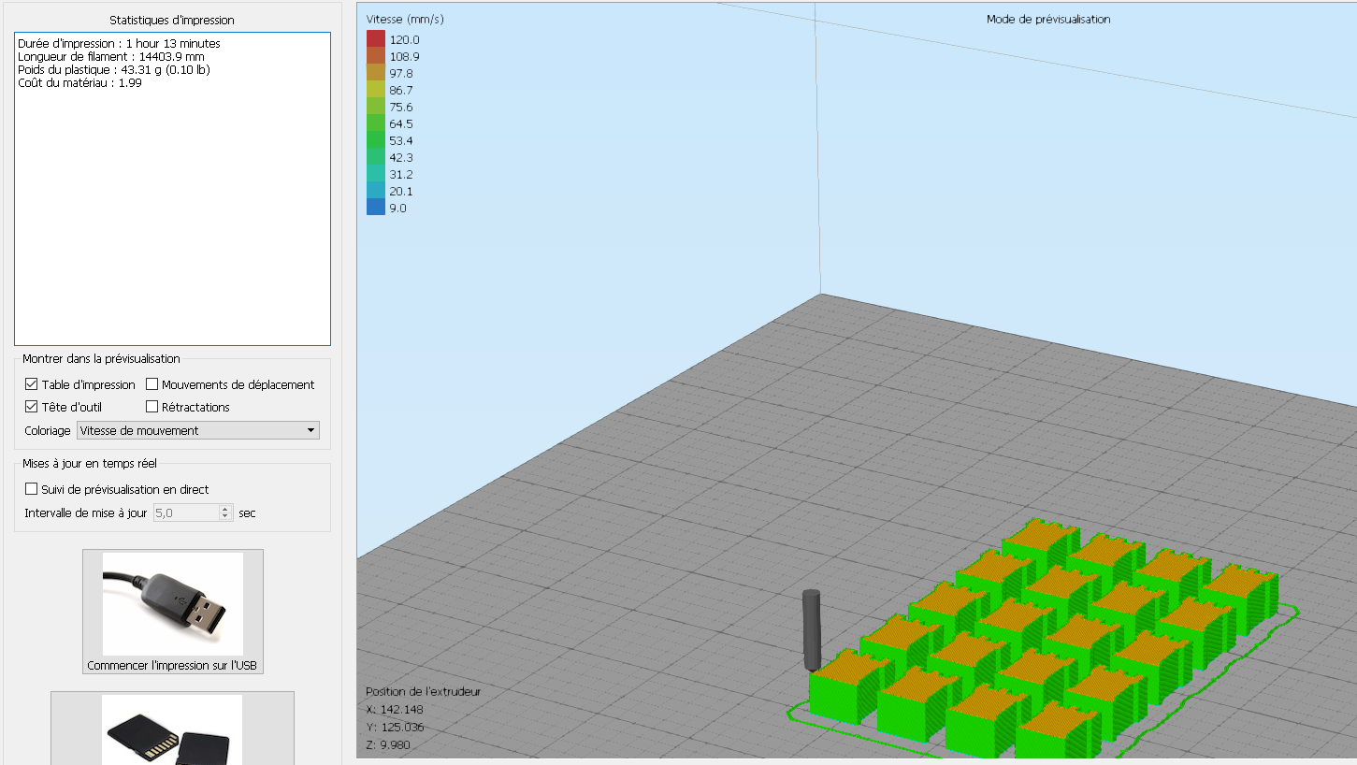Click the 31.2 speed color swatch
1357x765 pixels.
pyautogui.click(x=376, y=174)
